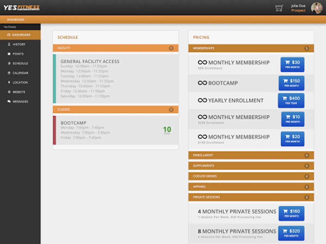Expand the Cooler Drinks pricing section
Image resolution: width=326 pixels, height=244 pixels.
251,176
